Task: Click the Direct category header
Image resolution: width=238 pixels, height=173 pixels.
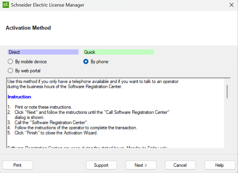Action: [x=43, y=52]
